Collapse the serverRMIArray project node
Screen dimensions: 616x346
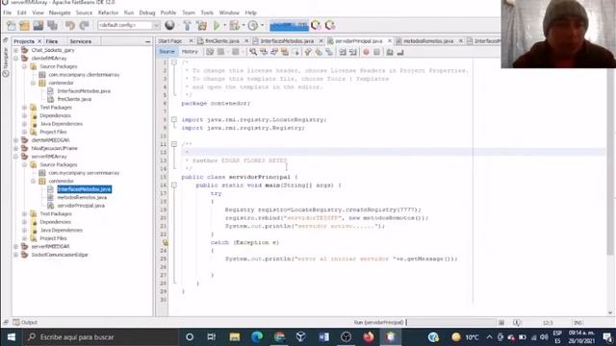tap(15, 157)
